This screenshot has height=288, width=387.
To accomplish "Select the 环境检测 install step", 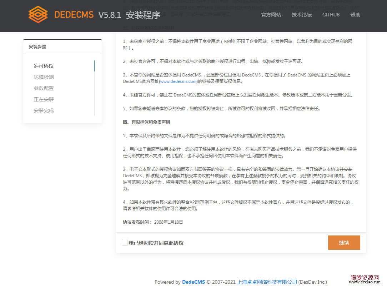I will point(44,77).
